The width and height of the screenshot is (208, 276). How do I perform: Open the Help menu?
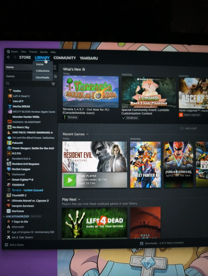(53, 52)
